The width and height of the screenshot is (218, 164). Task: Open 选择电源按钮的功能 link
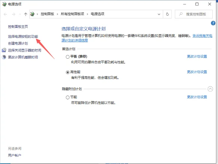pyautogui.click(x=23, y=36)
